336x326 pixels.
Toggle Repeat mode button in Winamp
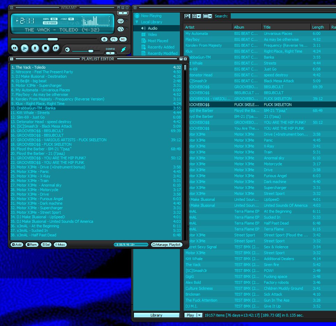click(121, 21)
